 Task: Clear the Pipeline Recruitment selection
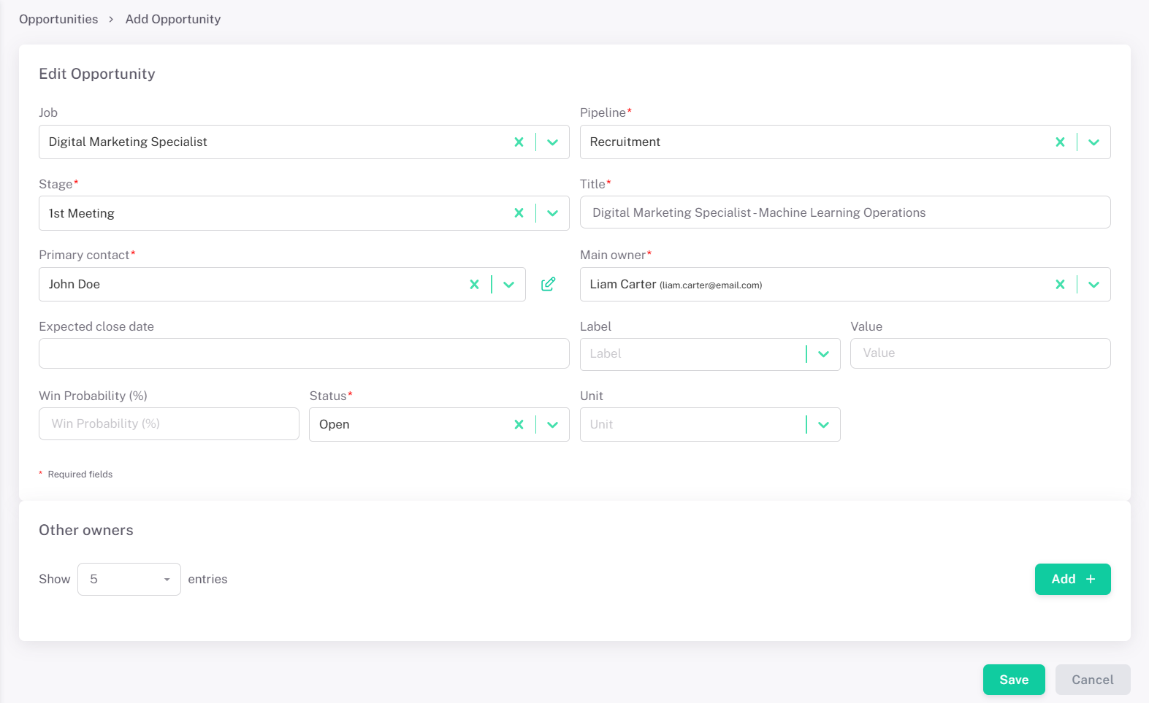pos(1060,142)
